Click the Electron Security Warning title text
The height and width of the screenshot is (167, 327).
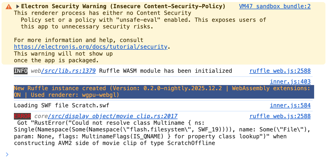[x=123, y=7]
